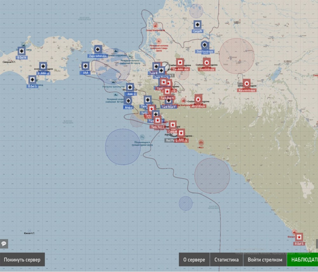Image resolution: width=318 pixels, height=272 pixels.
Task: Click red reserve column Север-Центр icon
Action: (159, 41)
